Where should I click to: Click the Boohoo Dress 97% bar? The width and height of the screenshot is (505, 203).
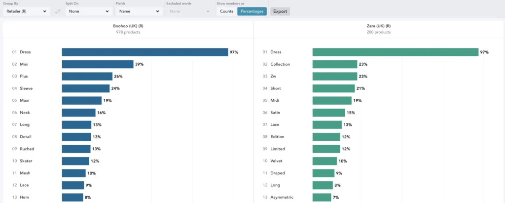coord(144,52)
